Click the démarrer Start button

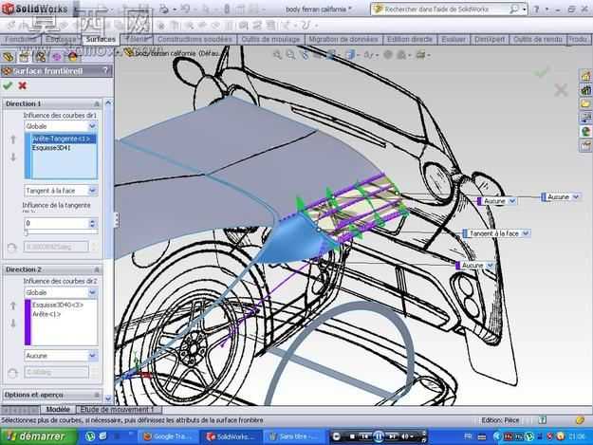tap(38, 436)
